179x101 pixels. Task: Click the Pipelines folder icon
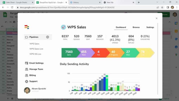27,37
